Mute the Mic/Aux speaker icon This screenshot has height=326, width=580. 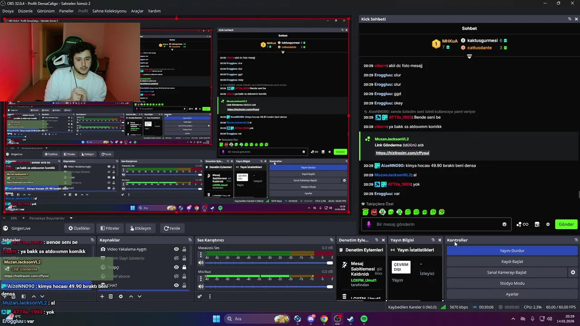coord(201,287)
